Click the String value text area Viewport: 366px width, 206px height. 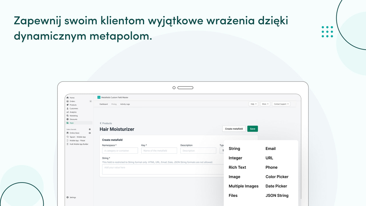click(x=163, y=169)
